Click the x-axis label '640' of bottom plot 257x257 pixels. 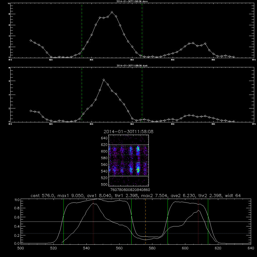[251, 248]
